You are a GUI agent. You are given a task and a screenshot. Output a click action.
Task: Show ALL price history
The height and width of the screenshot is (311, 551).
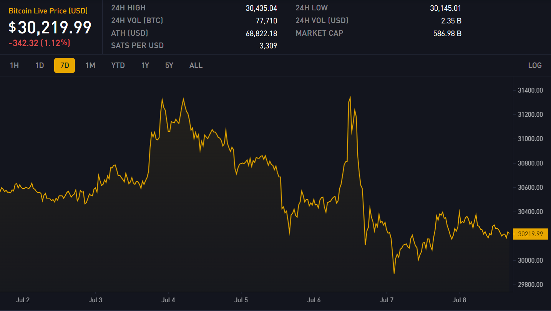click(196, 65)
